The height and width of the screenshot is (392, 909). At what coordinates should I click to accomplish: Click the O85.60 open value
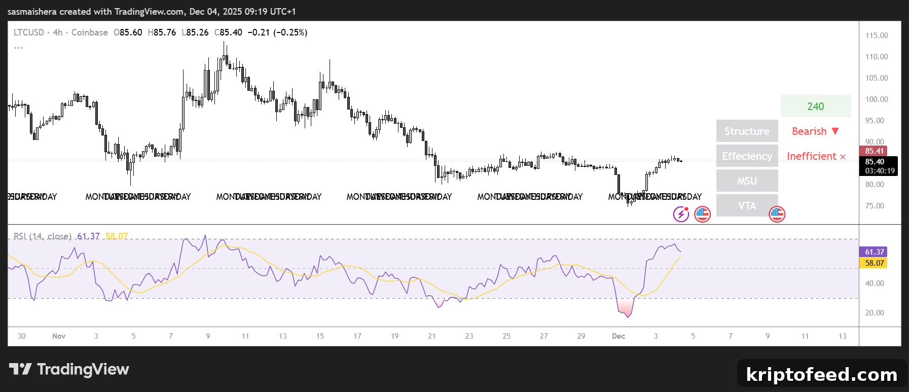point(128,32)
